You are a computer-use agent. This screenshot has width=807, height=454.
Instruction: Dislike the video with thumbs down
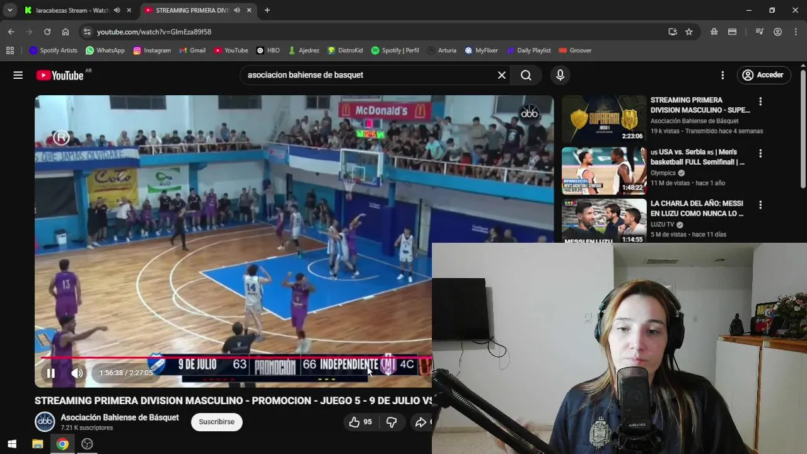(392, 422)
